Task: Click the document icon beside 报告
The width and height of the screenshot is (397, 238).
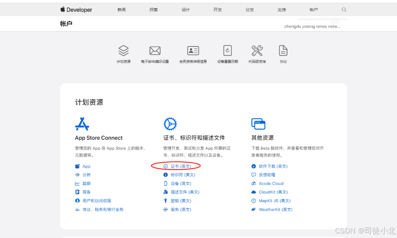Action: point(77,192)
